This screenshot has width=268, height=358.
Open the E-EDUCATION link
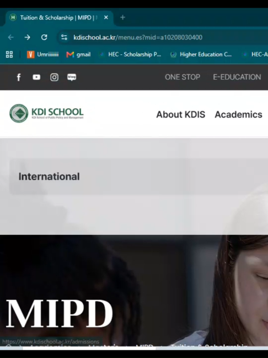237,77
